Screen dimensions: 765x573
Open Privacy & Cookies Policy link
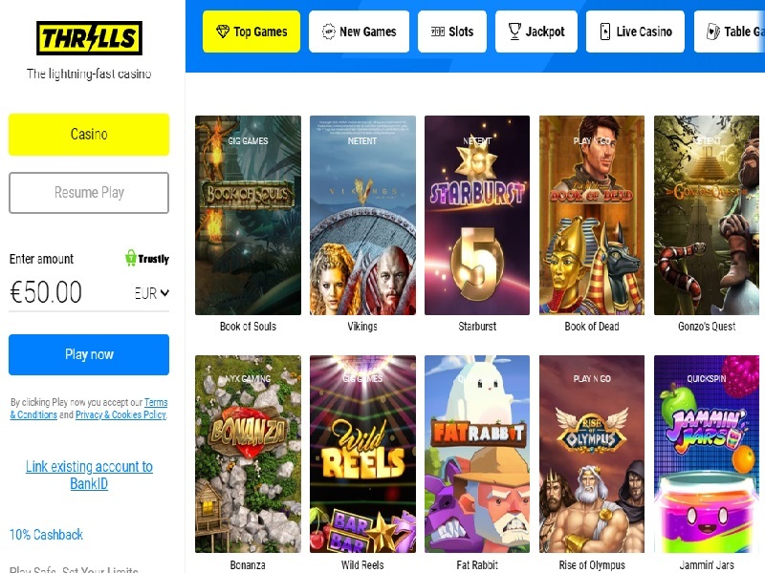121,414
